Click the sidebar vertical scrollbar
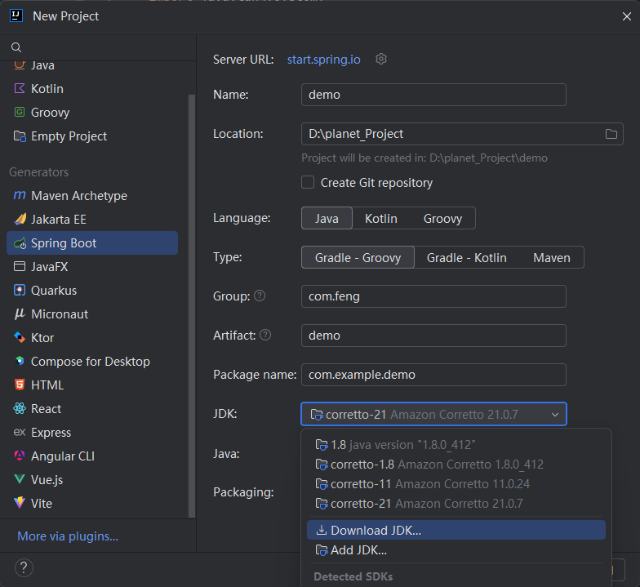Image resolution: width=640 pixels, height=587 pixels. 192,306
